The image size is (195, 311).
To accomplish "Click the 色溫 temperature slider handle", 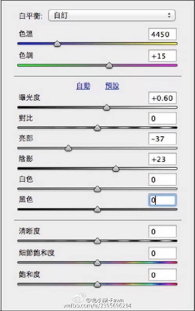I will click(x=57, y=44).
